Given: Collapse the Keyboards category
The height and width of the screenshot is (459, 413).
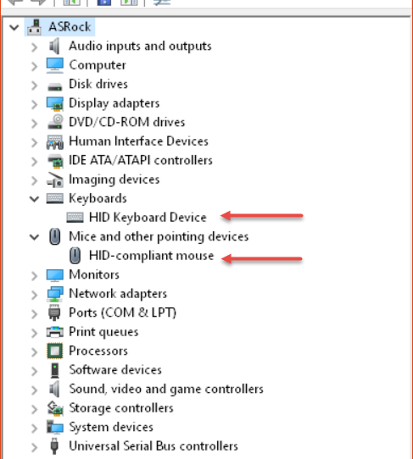Looking at the screenshot, I should [x=34, y=199].
